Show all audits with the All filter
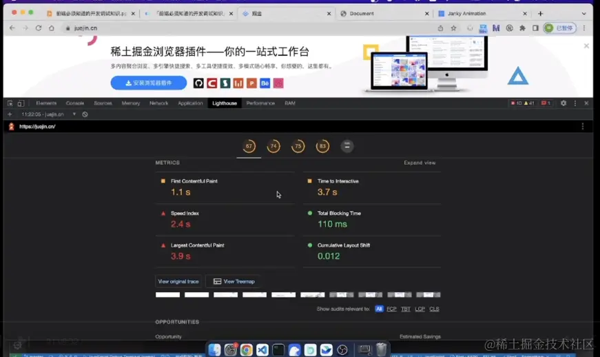600x357 pixels. tap(379, 309)
